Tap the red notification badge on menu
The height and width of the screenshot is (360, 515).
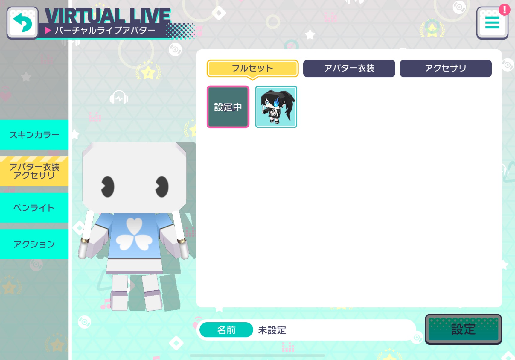(x=504, y=10)
